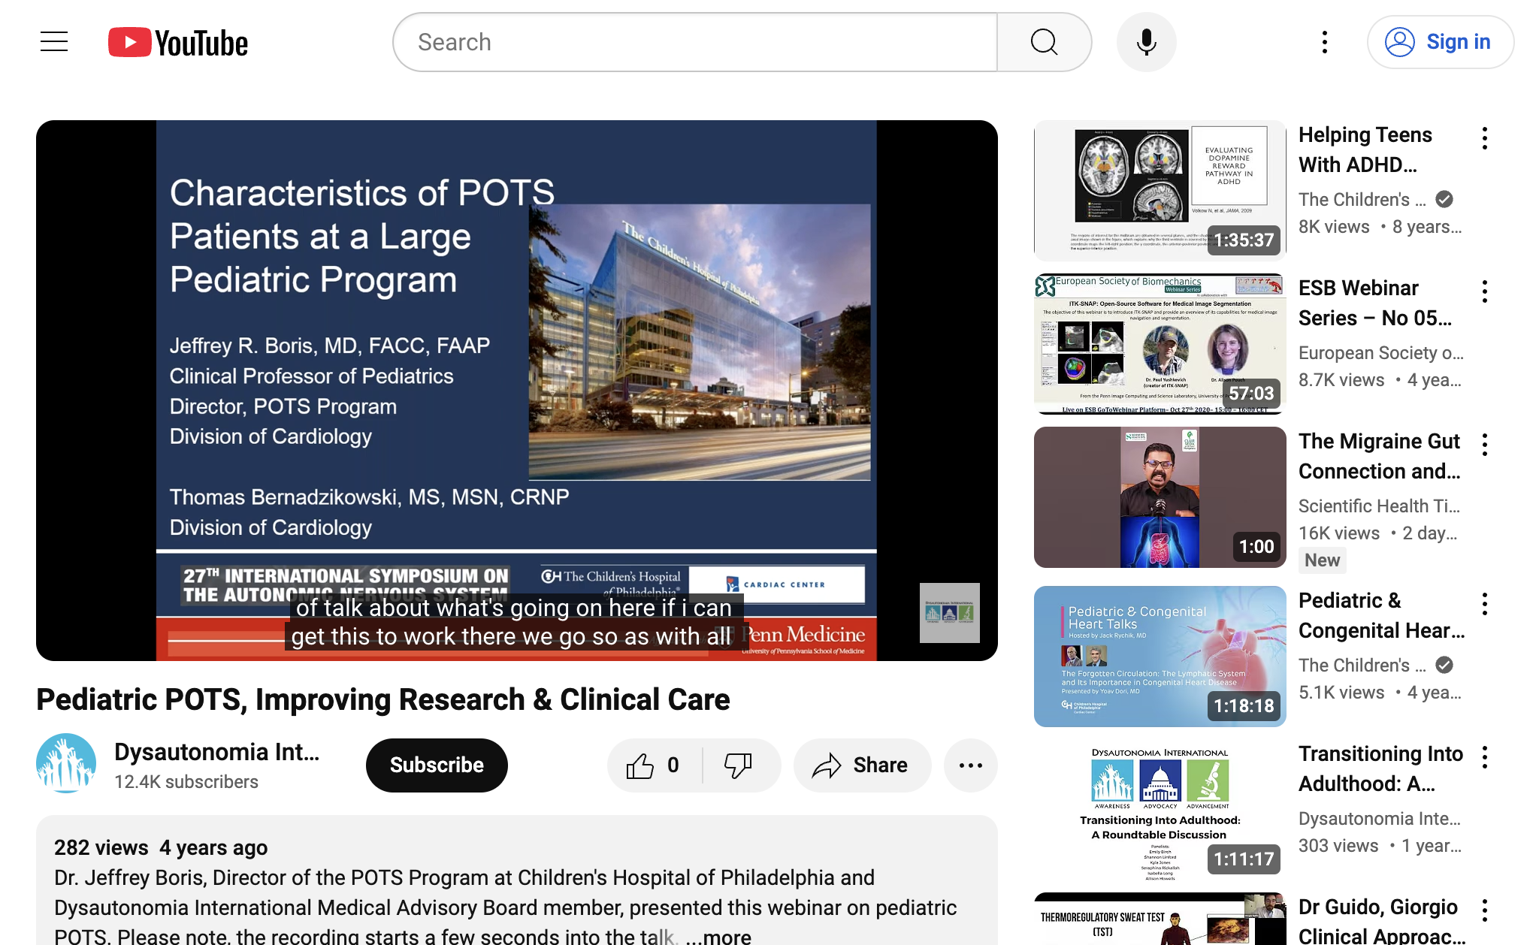This screenshot has height=945, width=1539.
Task: Click title ESB Webinar Series – No 05
Action: [1375, 303]
